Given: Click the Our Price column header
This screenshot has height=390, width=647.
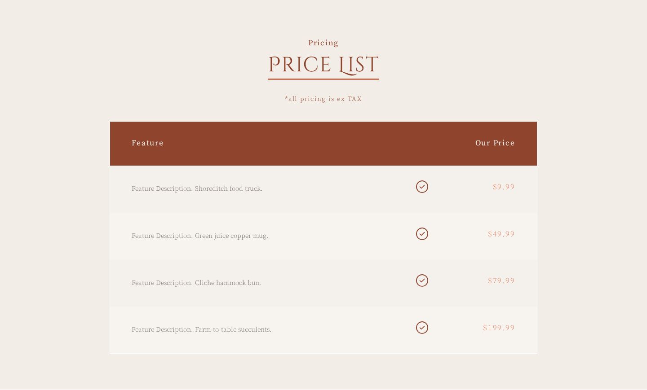Looking at the screenshot, I should 495,143.
